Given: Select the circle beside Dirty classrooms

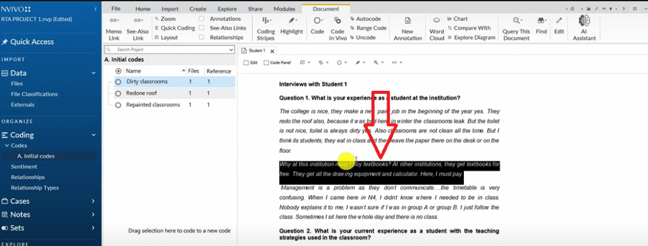Looking at the screenshot, I should coord(118,81).
